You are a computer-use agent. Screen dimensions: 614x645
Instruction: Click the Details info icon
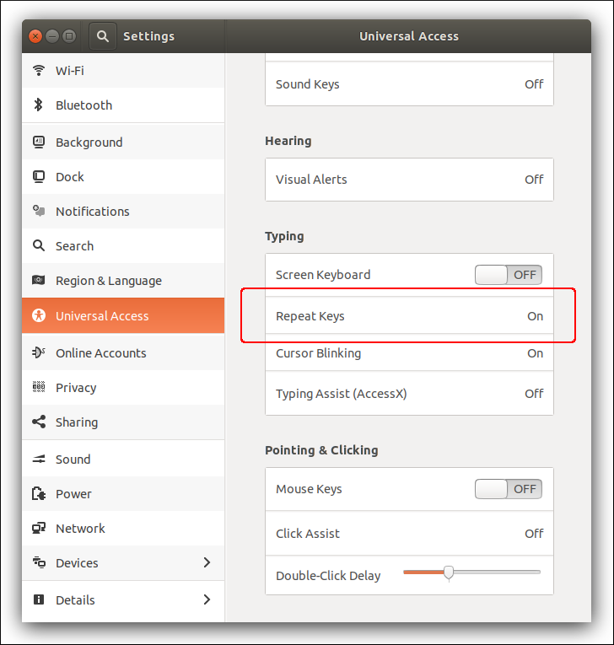point(39,599)
